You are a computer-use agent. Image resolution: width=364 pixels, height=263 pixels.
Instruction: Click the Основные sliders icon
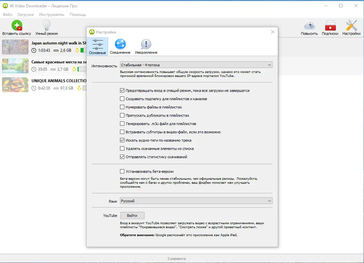click(97, 43)
